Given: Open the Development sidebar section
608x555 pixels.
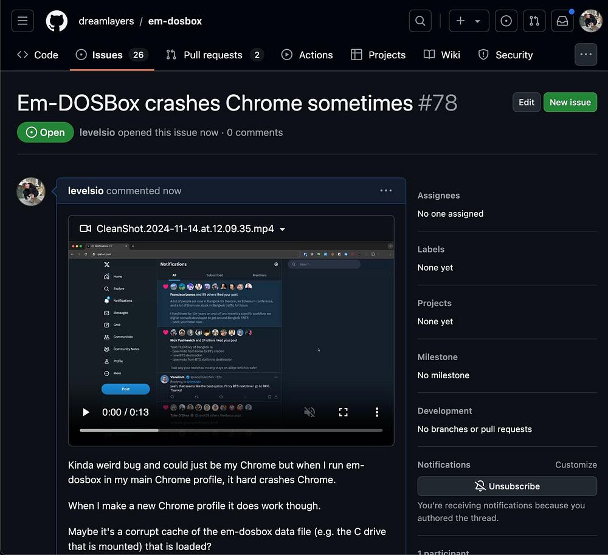Looking at the screenshot, I should click(x=445, y=411).
